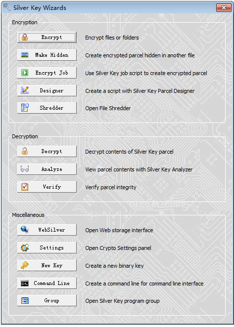Open the Parcel Designer button
The width and height of the screenshot is (234, 327).
click(x=47, y=90)
